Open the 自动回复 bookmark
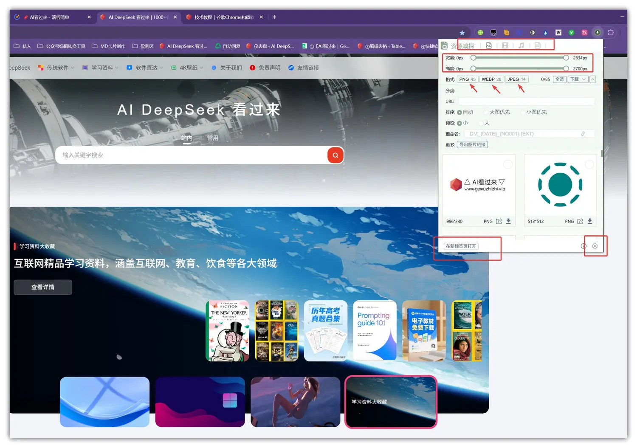The image size is (637, 448). click(228, 46)
